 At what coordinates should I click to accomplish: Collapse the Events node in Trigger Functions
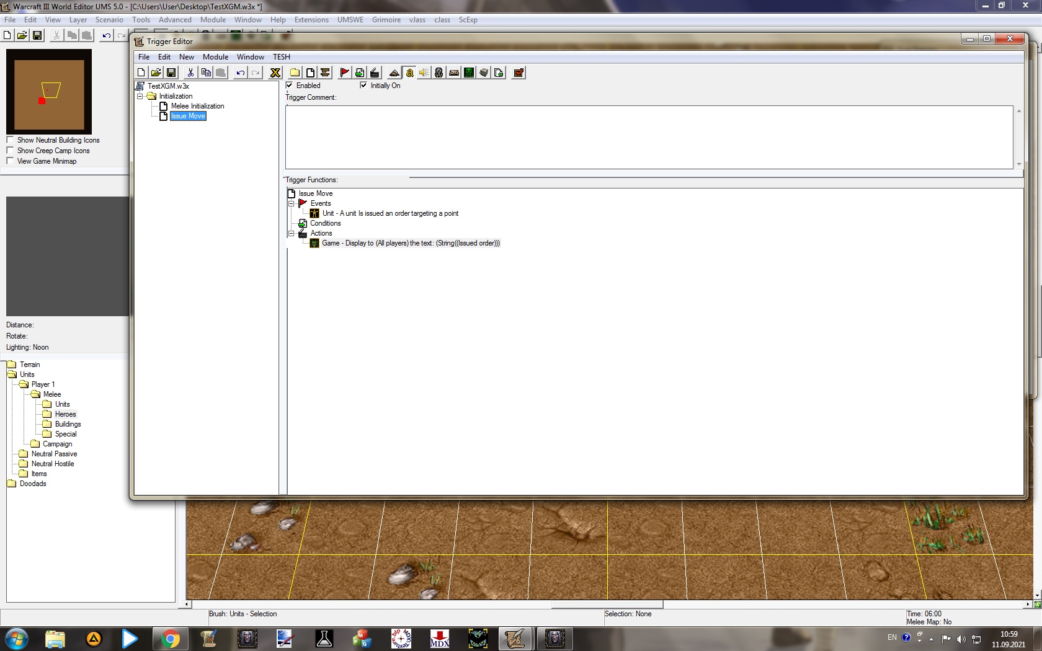point(291,203)
